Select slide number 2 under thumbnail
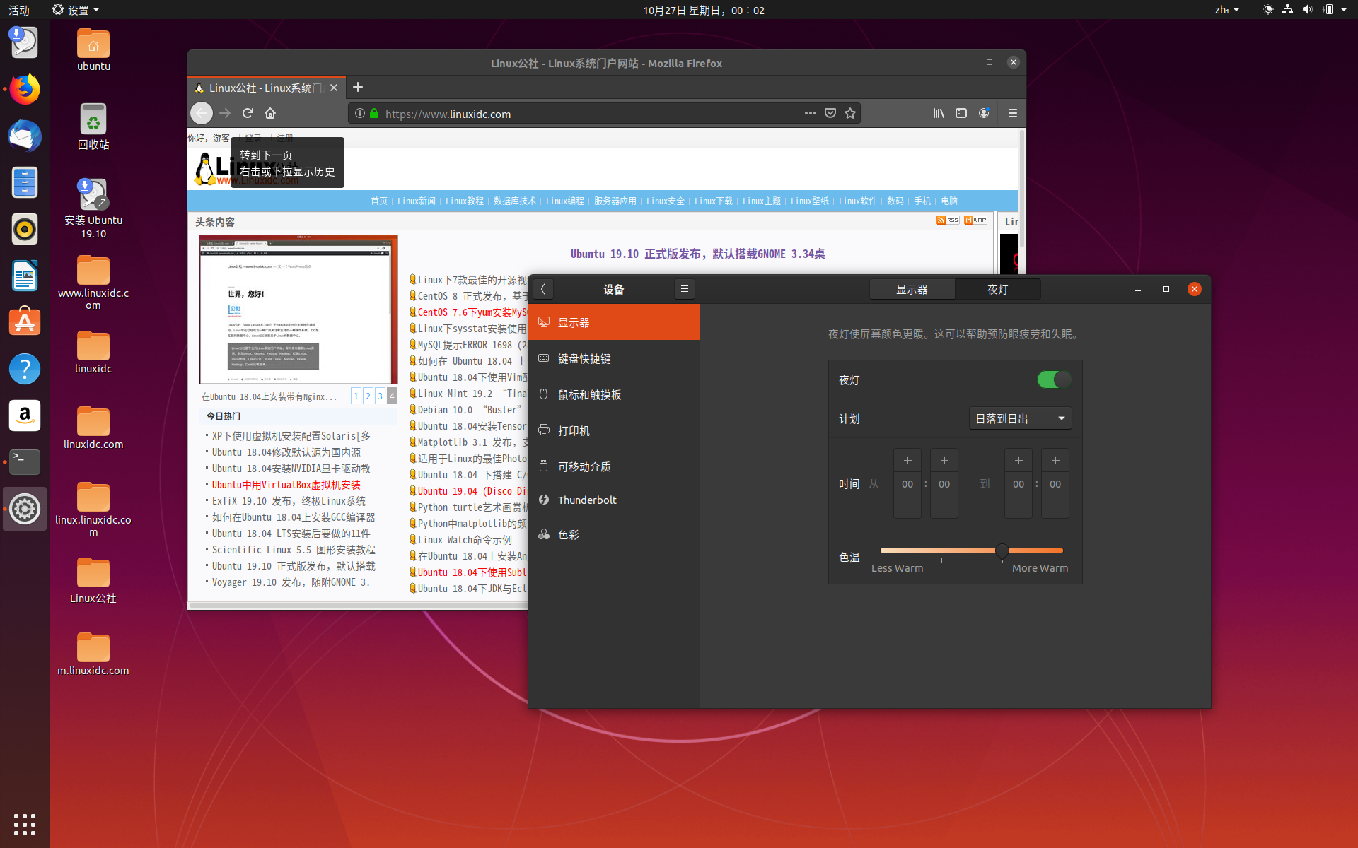1358x848 pixels. click(x=368, y=396)
